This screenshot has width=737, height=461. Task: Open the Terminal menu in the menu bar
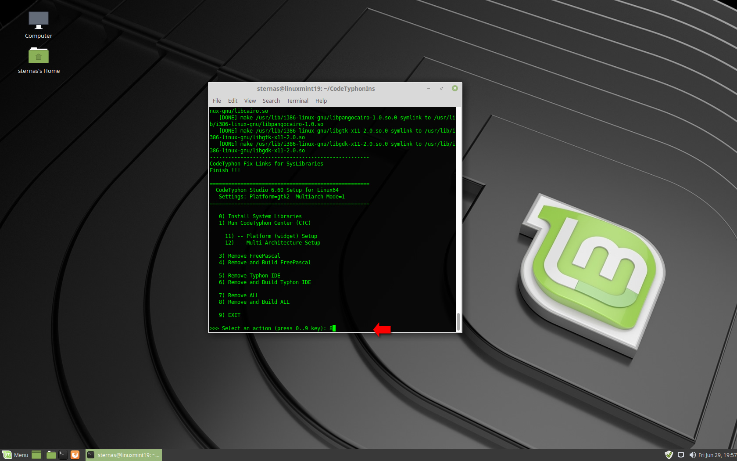[x=297, y=101]
